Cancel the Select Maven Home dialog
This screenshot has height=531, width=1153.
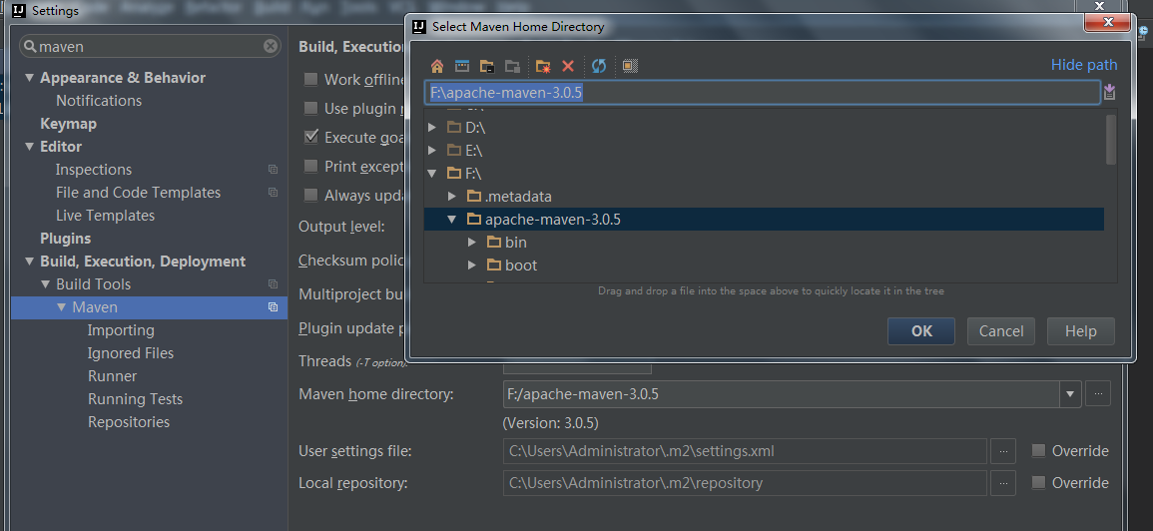click(x=1001, y=331)
